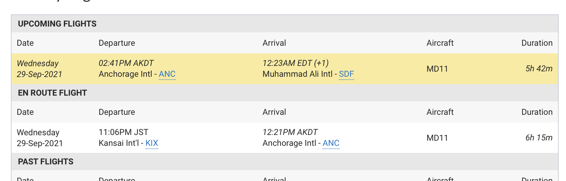Click the 12:21PM AKDT arrival time

click(290, 132)
